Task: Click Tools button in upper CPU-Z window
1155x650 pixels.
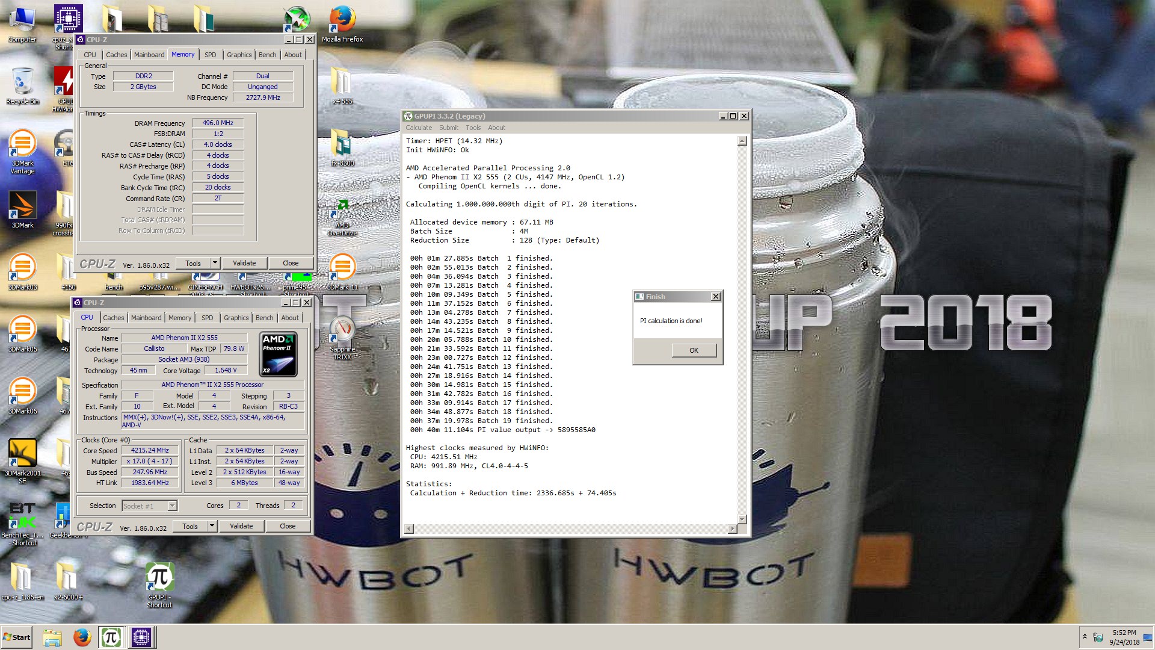Action: pos(193,264)
